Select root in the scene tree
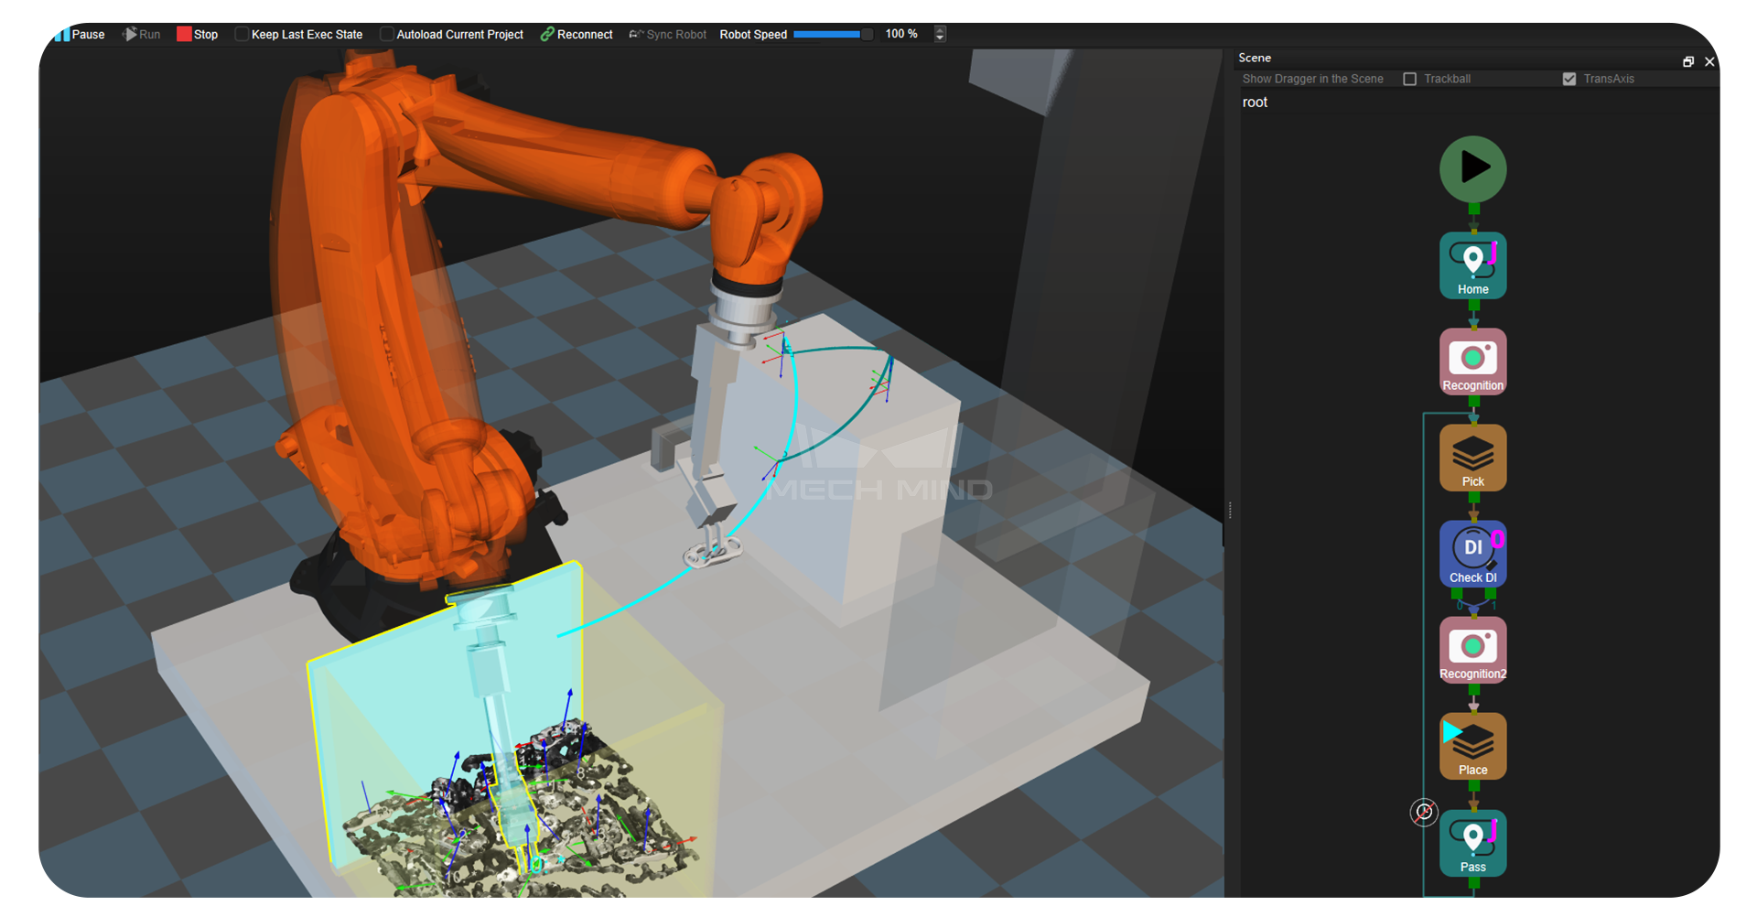1757x917 pixels. [1255, 102]
